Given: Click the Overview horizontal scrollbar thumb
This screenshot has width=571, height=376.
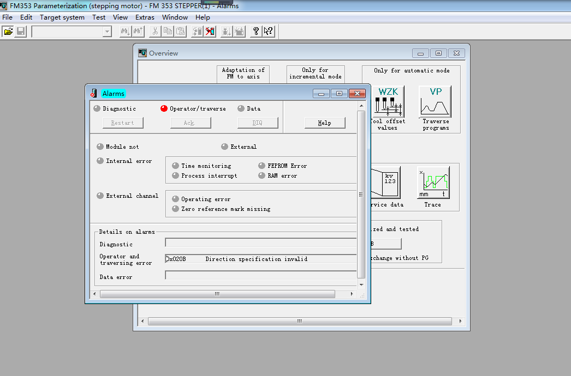Looking at the screenshot, I should [300, 321].
